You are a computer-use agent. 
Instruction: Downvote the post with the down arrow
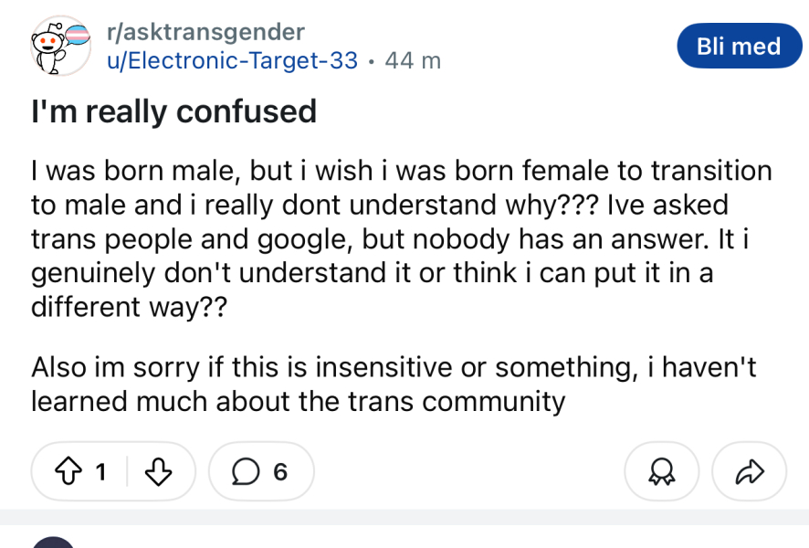click(x=158, y=471)
